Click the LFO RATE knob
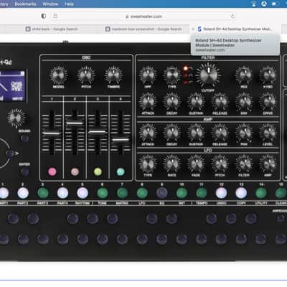This screenshot has height=287, width=287. click(171, 164)
